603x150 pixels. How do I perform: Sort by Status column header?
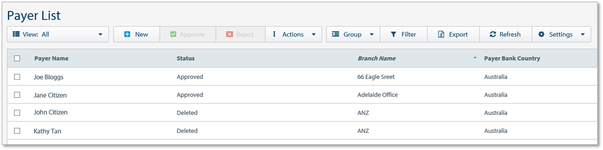pyautogui.click(x=186, y=58)
